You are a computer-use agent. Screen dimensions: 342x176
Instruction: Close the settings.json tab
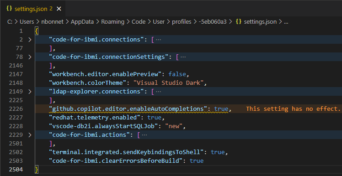click(59, 9)
